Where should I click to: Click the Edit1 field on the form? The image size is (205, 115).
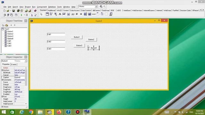coord(56,34)
